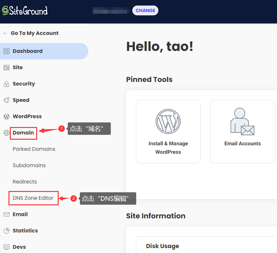Image resolution: width=277 pixels, height=253 pixels.
Task: Expand the WordPress menu section
Action: point(27,116)
